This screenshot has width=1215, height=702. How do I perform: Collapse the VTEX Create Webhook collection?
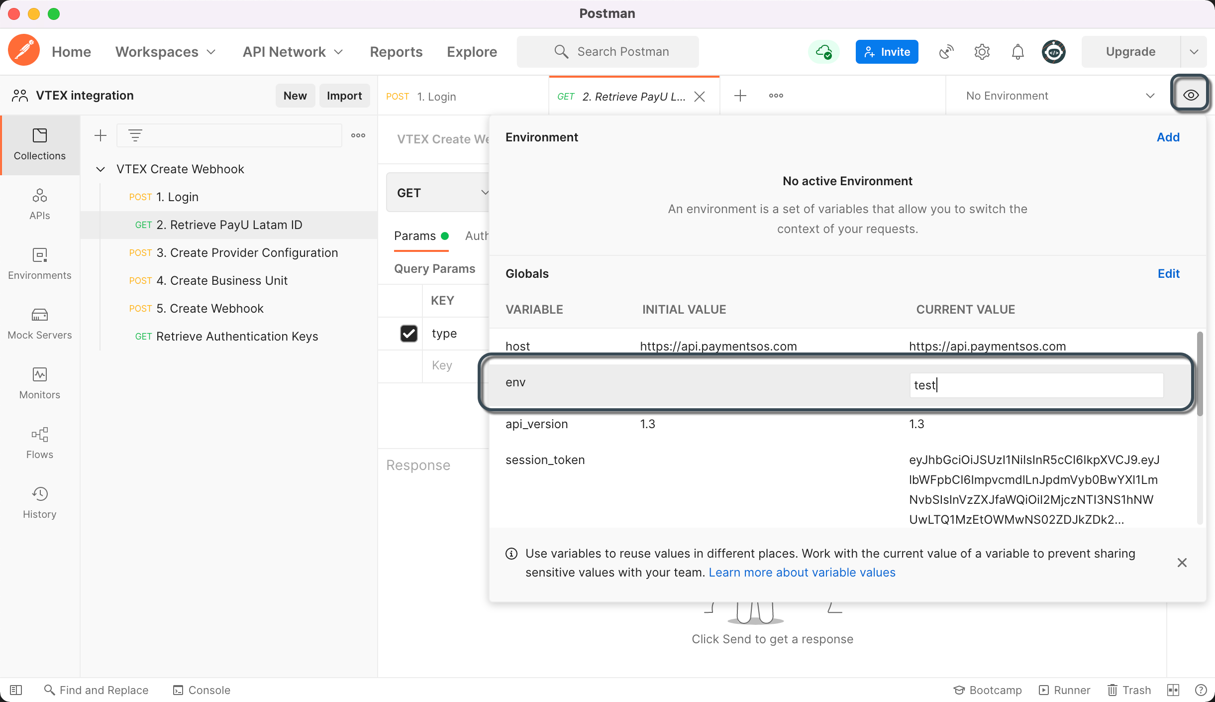tap(101, 169)
